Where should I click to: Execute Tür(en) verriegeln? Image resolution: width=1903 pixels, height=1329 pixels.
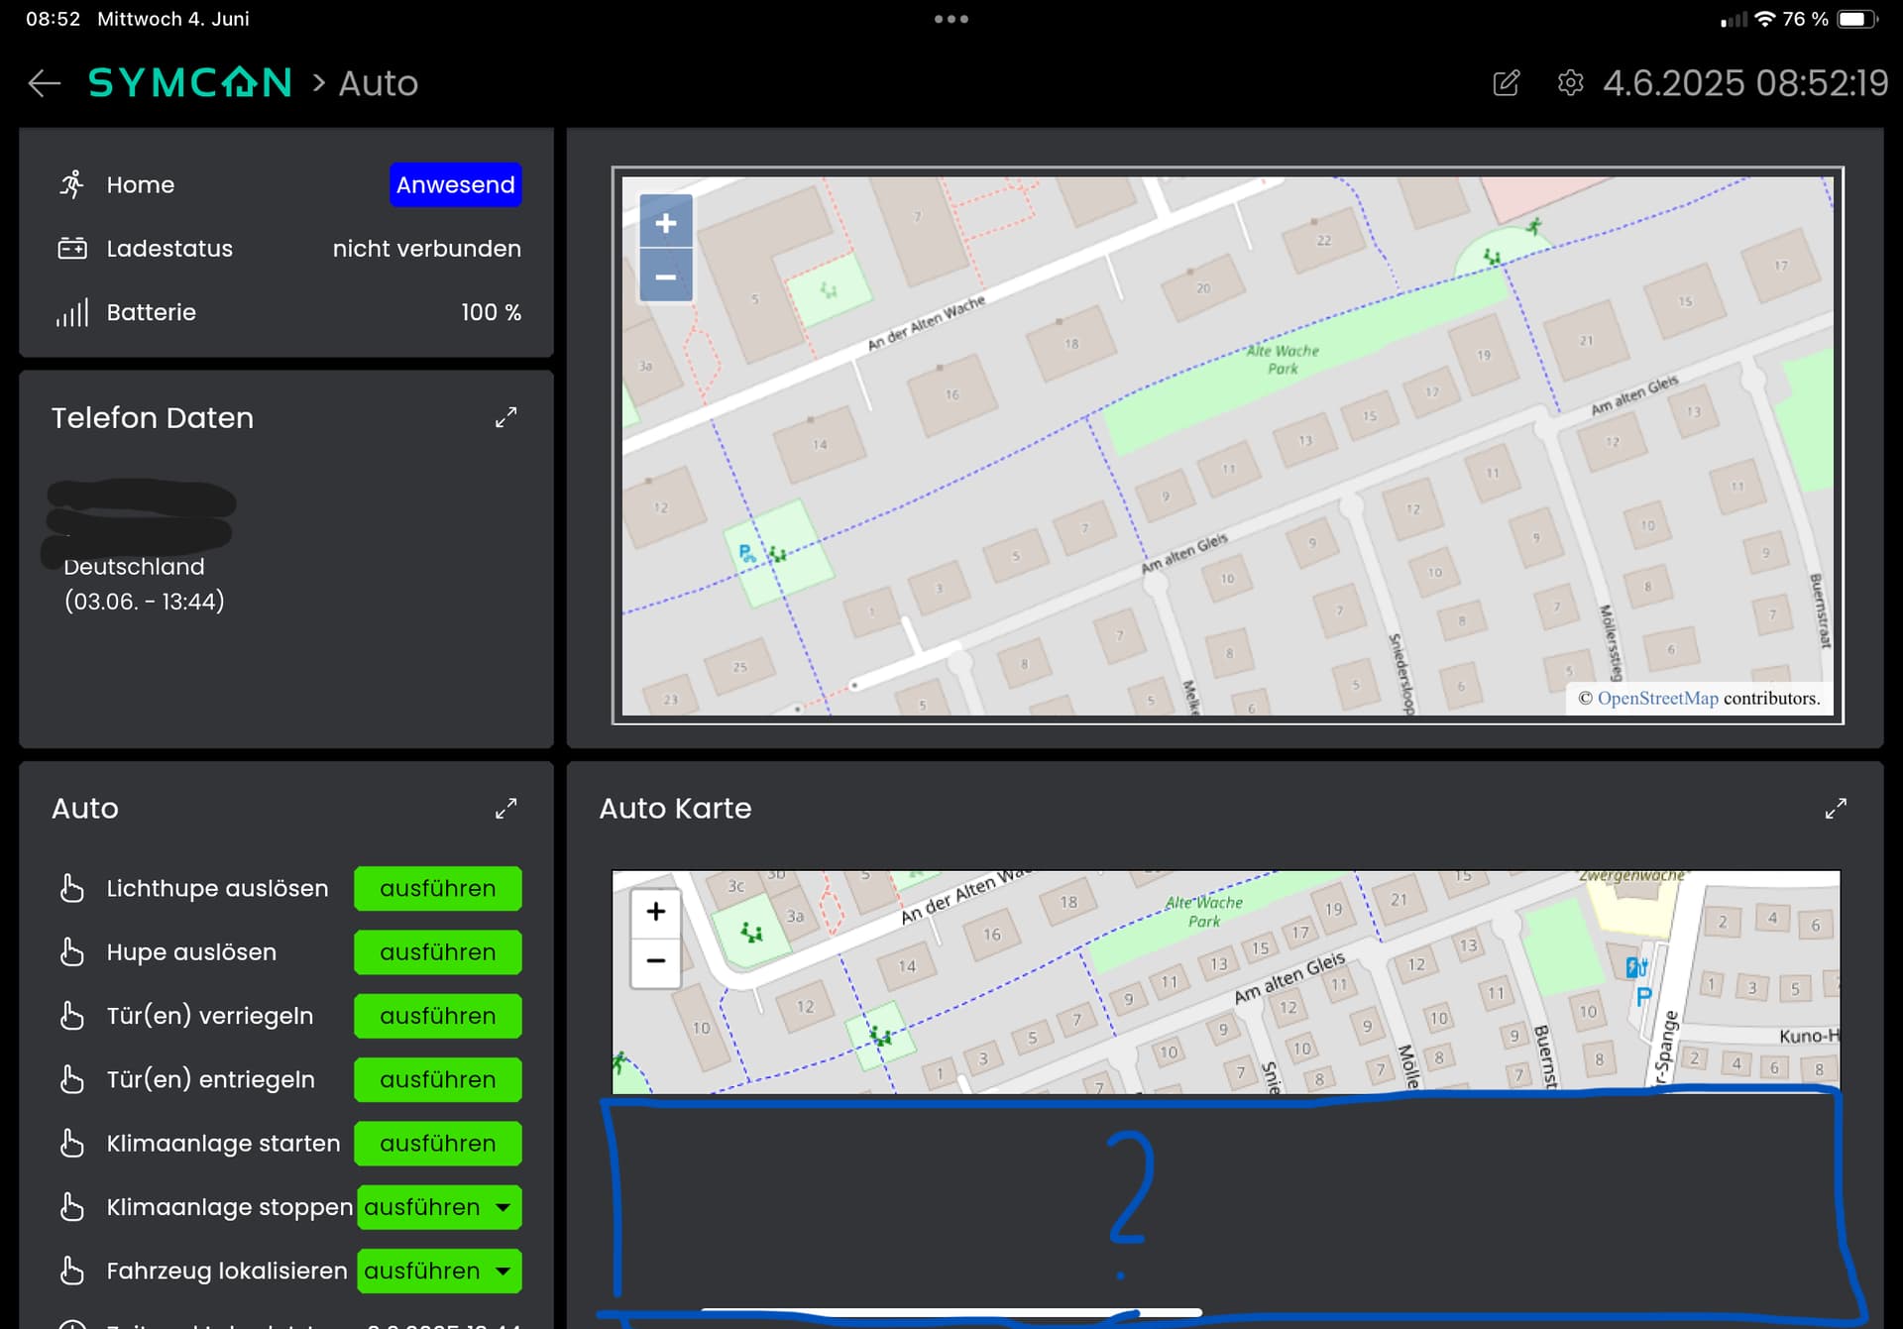click(438, 1016)
